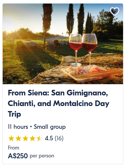Click the first yellow rating star

(11, 138)
